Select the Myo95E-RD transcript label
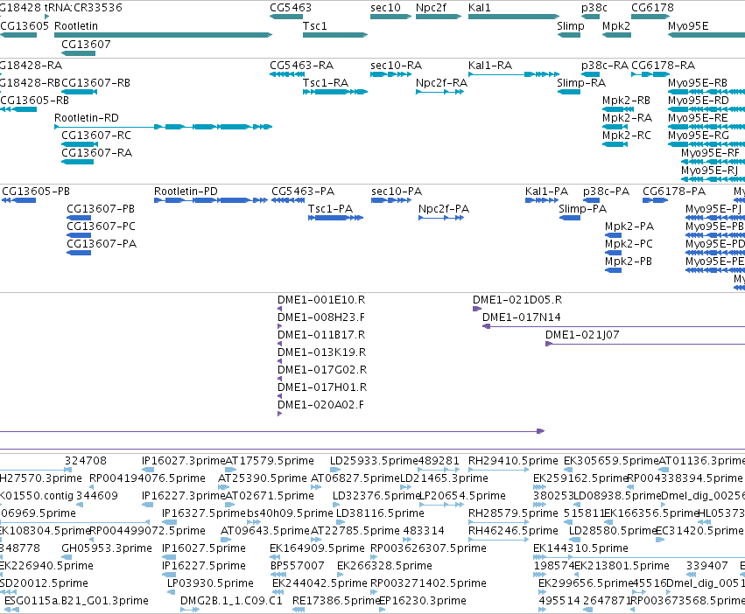Image resolution: width=745 pixels, height=614 pixels. 698,101
